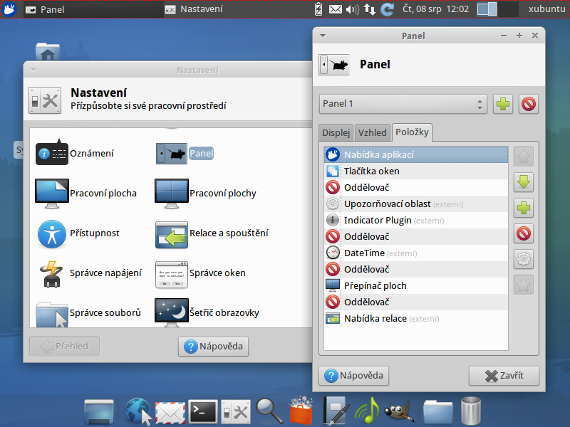Click disclosure triangle in Panel dialog corner
This screenshot has height=427, width=570.
click(x=322, y=35)
